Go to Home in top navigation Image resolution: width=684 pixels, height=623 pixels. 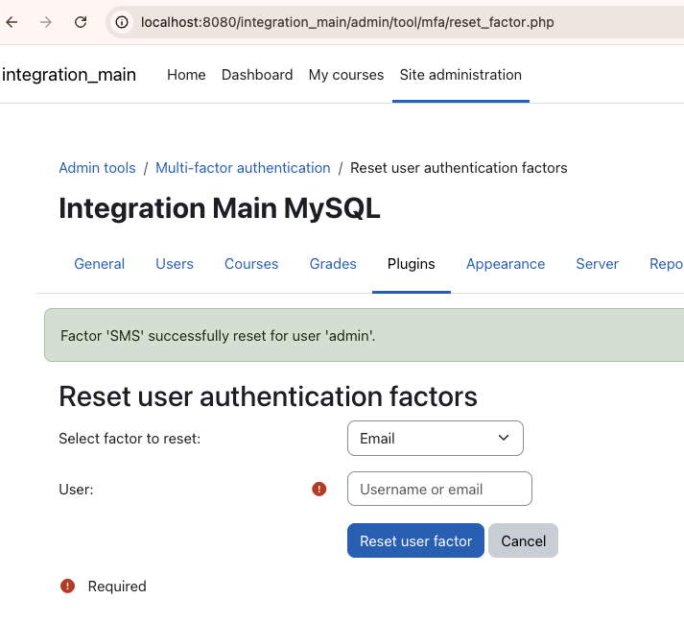click(186, 75)
